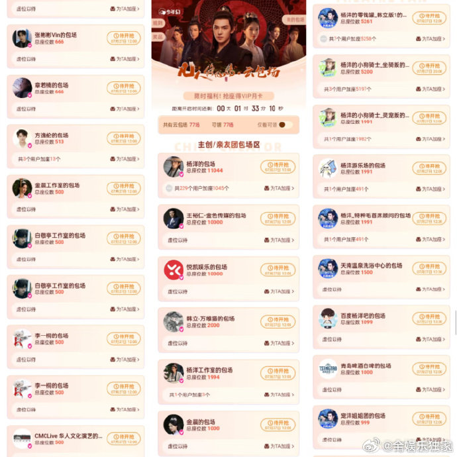Image resolution: width=457 pixels, height=457 pixels.
Task: Open the 韩立-万维猫的包场 card title
Action: click(211, 319)
